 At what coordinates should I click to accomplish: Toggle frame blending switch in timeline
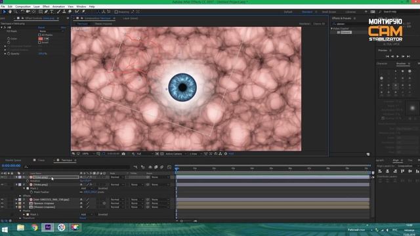point(156,167)
